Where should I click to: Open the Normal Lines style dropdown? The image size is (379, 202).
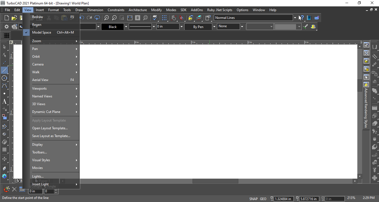click(295, 18)
